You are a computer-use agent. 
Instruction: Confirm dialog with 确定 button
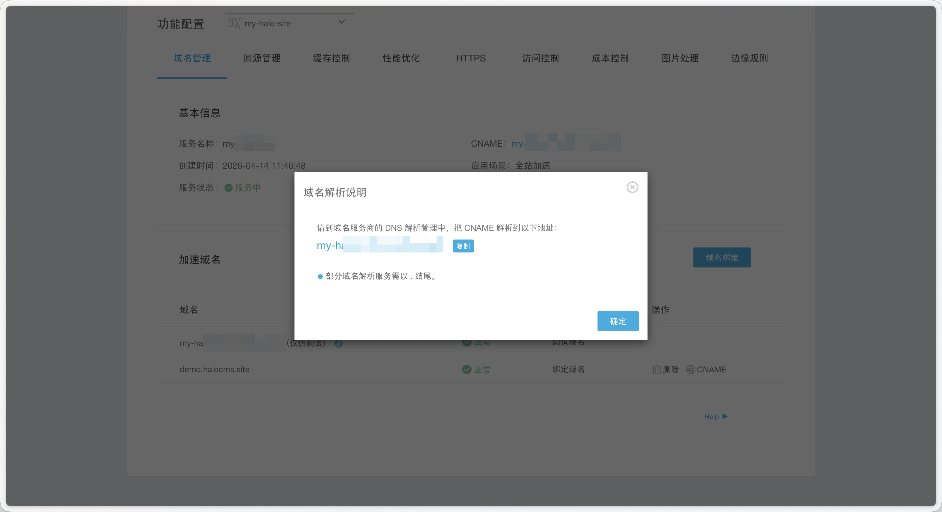pos(618,321)
